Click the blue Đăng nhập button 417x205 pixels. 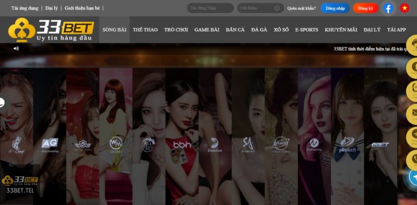pyautogui.click(x=335, y=8)
